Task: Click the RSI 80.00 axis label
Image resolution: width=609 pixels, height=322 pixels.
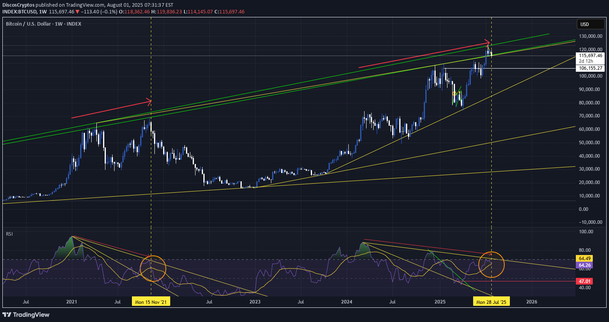Action: [x=585, y=250]
